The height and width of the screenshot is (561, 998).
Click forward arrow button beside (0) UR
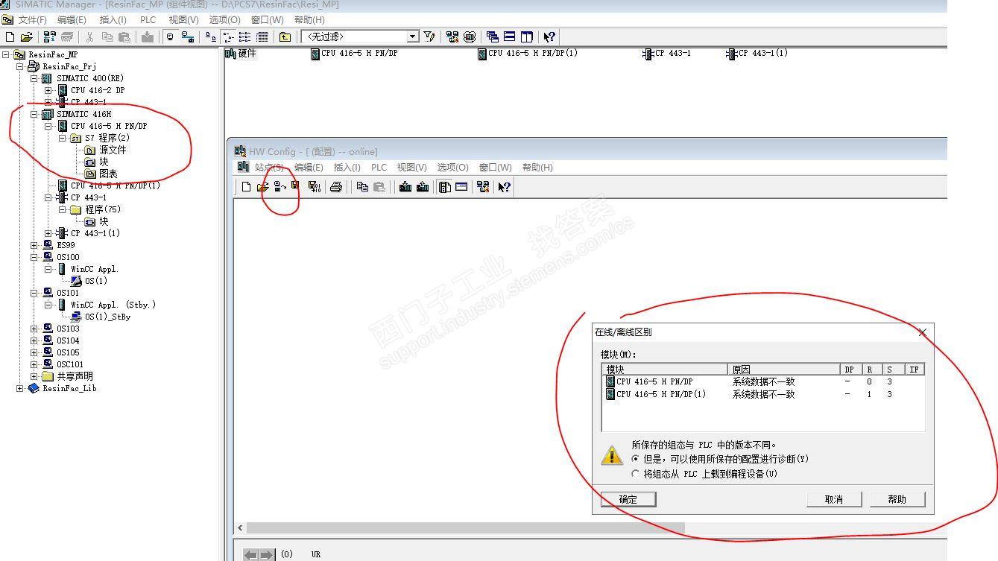point(266,555)
